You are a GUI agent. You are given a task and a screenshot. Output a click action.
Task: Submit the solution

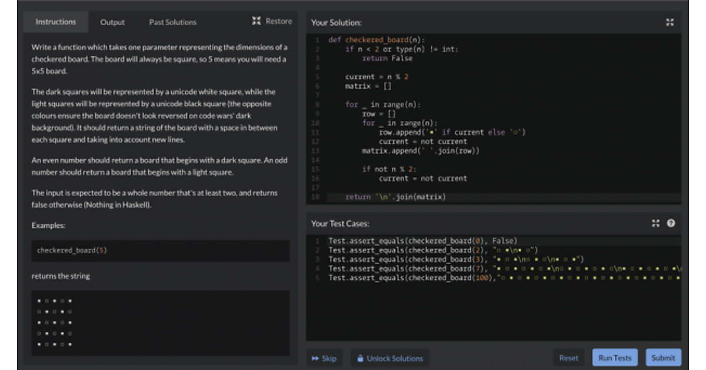coord(663,358)
